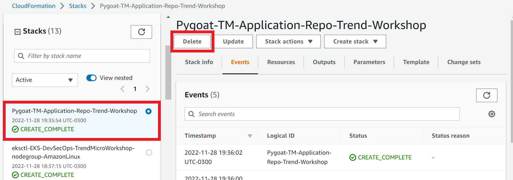The height and width of the screenshot is (180, 513).
Task: Switch to Change sets tab
Action: coord(464,62)
